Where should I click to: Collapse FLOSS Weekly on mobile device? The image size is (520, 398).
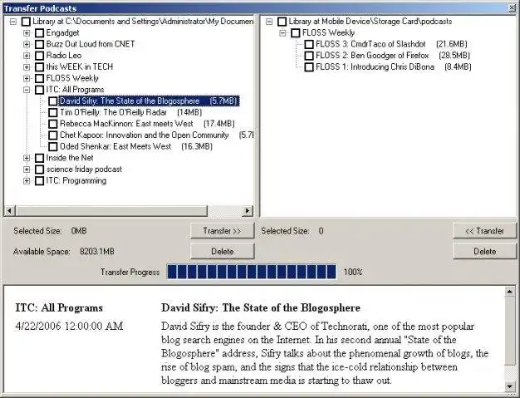click(282, 33)
